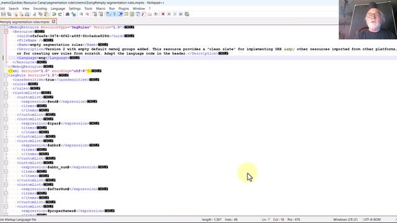Collapse customList fold above #abbr# expression
The height and width of the screenshot is (223, 397).
pos(6,141)
